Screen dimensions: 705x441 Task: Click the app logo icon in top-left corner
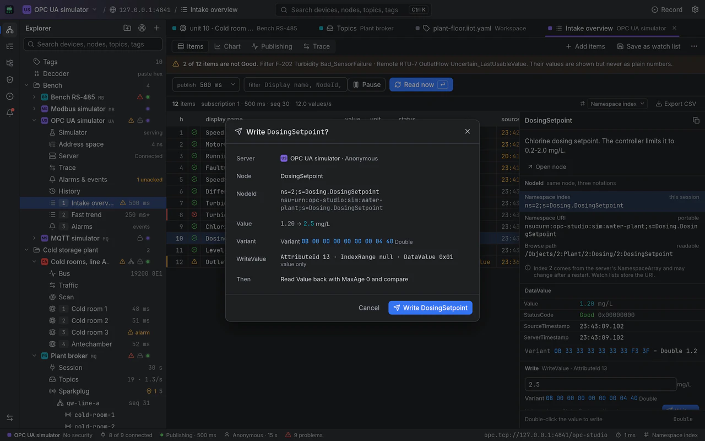click(9, 9)
